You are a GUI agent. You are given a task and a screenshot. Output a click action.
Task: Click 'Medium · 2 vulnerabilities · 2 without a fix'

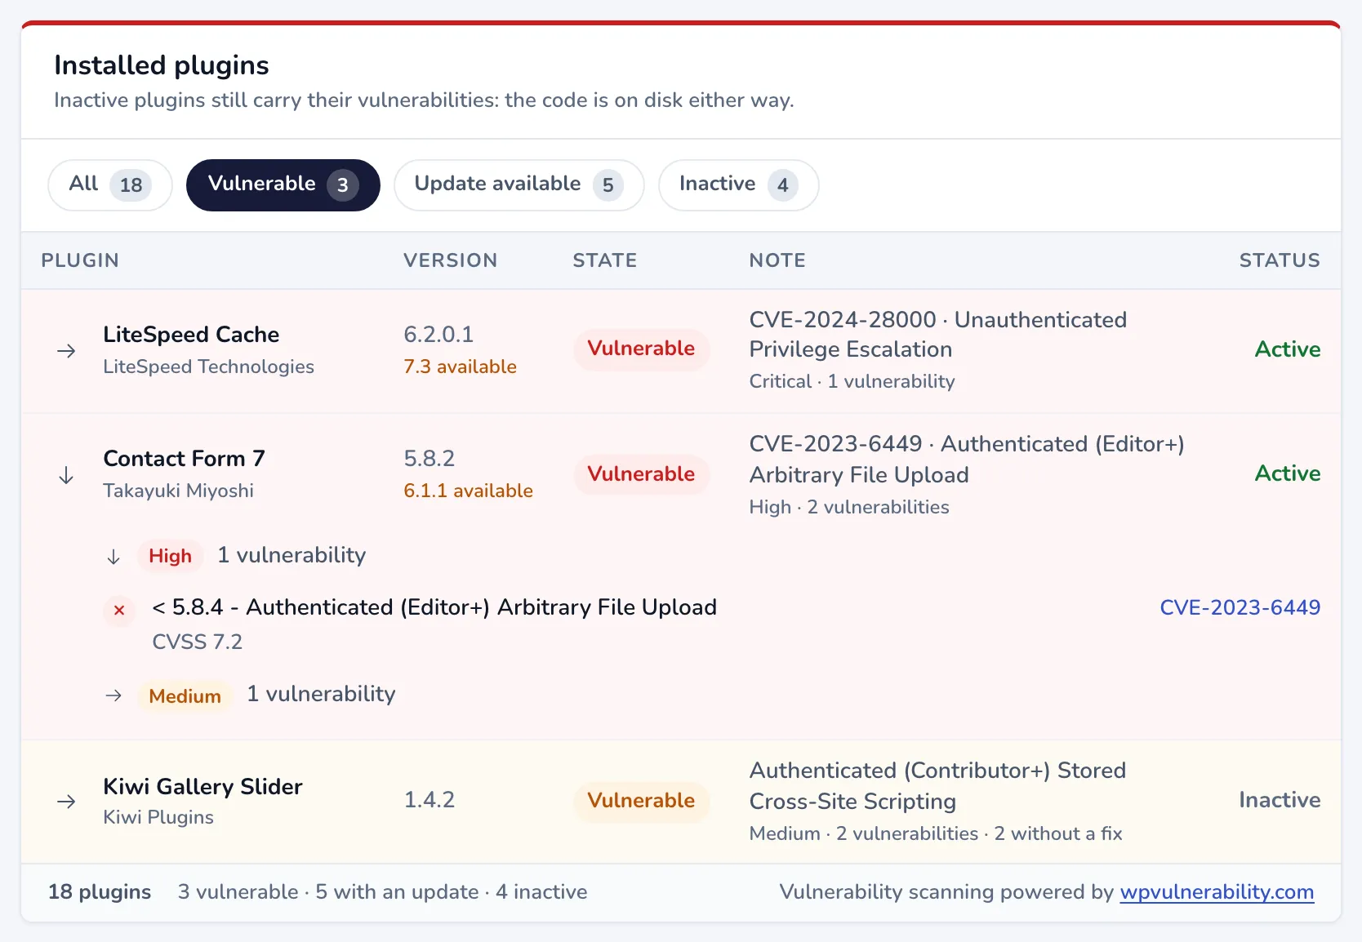click(936, 833)
